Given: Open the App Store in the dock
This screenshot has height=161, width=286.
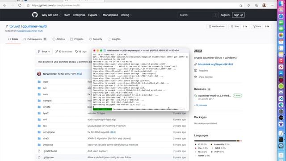Looking at the screenshot, I should click(281, 73).
